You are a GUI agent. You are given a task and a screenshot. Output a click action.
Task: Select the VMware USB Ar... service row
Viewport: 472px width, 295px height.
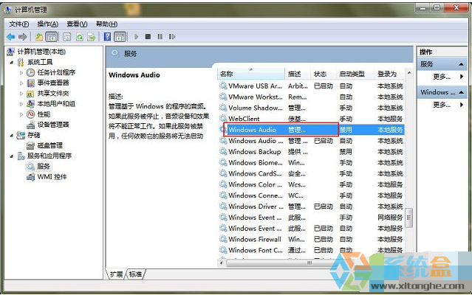(x=311, y=86)
